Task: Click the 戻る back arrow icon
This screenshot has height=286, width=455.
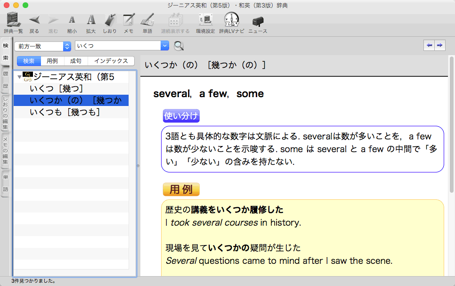Action: pos(34,21)
